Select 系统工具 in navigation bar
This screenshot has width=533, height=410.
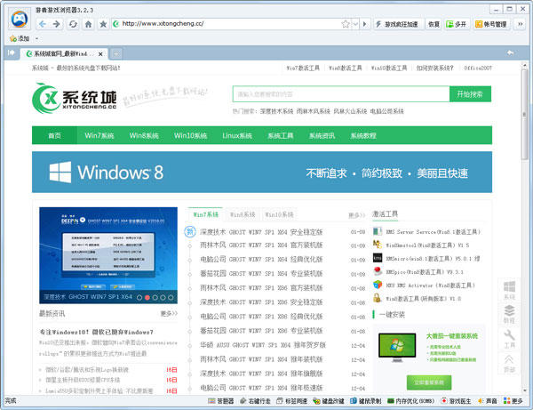click(280, 135)
